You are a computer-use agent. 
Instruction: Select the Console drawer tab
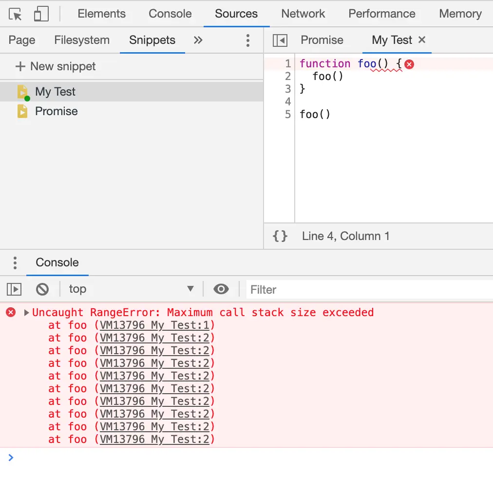(57, 262)
